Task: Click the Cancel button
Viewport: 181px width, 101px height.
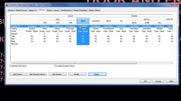Action: click(x=158, y=81)
